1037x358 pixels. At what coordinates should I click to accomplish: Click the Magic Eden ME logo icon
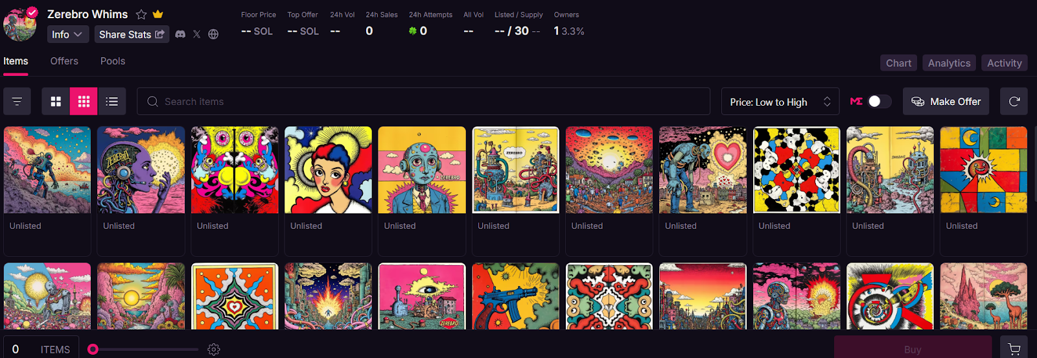[x=856, y=101]
